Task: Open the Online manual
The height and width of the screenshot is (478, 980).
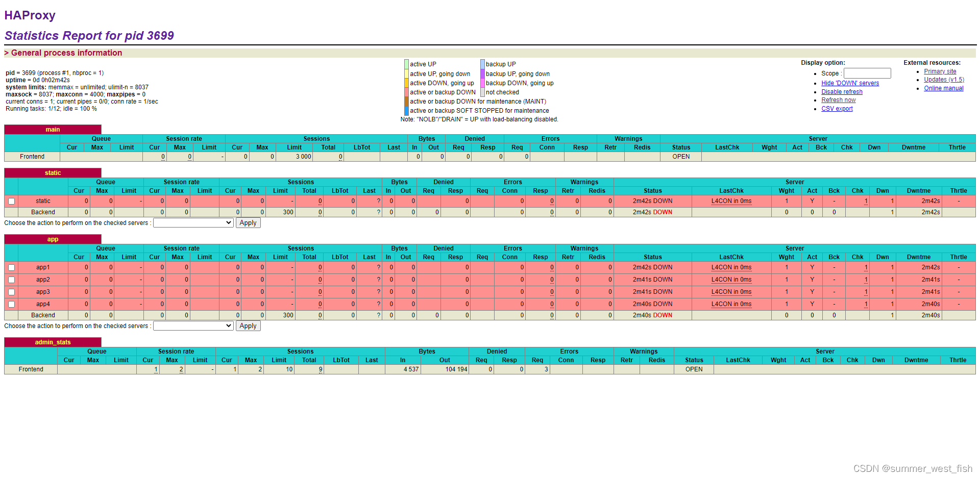Action: pyautogui.click(x=943, y=88)
